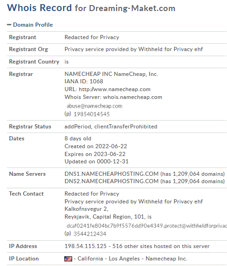The width and height of the screenshot is (227, 266).
Task: Click IANA ID: 1068 text
Action: [x=84, y=81]
